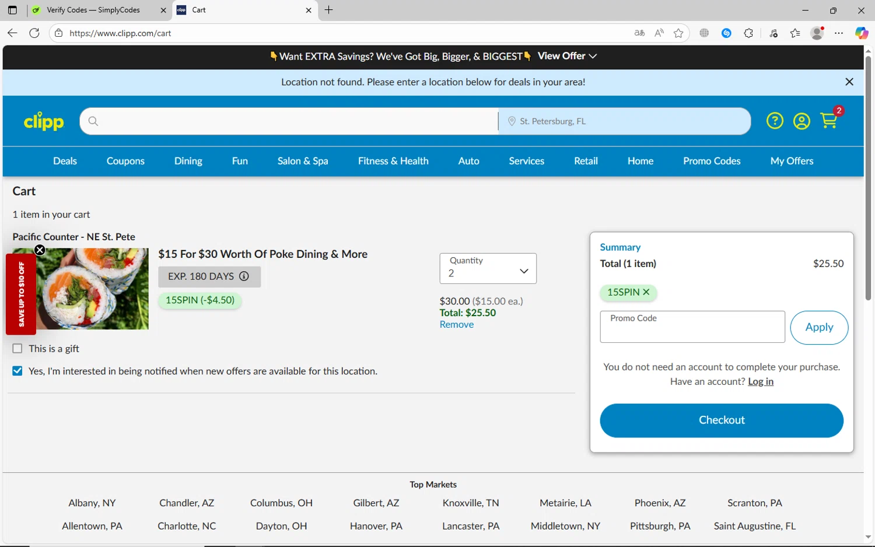Screen dimensions: 875x547
Task: Open Saint Augustine, FL market link
Action: pyautogui.click(x=755, y=526)
